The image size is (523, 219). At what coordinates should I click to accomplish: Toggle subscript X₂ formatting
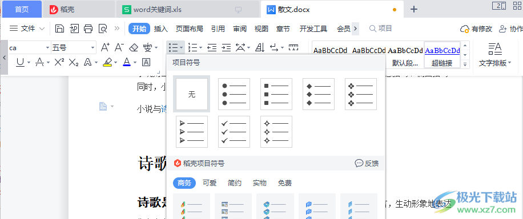(x=74, y=62)
